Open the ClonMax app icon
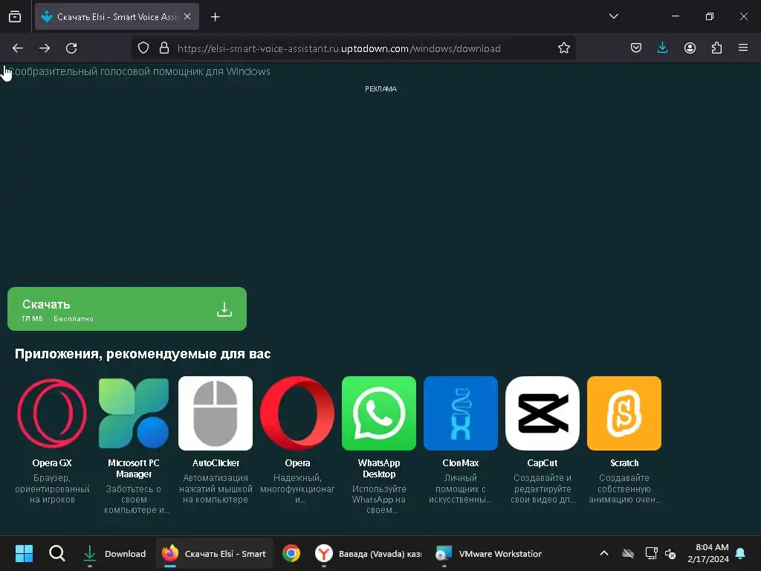761x571 pixels. [461, 413]
